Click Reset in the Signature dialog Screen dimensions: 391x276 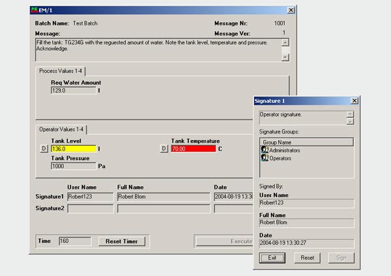point(307,258)
